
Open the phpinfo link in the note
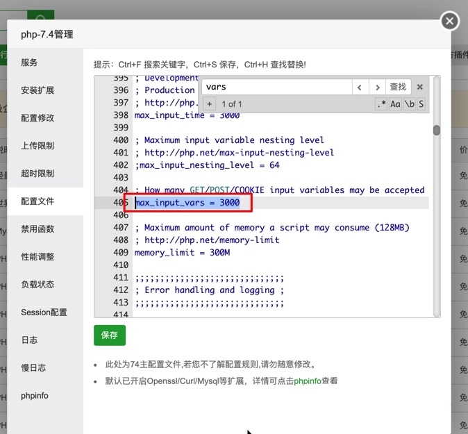(x=308, y=381)
